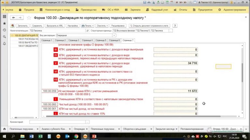250x140 pixels.
Task: Open Word from the taskbar
Action: point(31,136)
